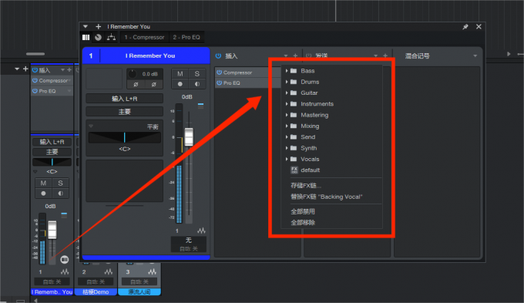Open channel editor icon on track 1 strip
The height and width of the screenshot is (303, 524).
pos(65,259)
